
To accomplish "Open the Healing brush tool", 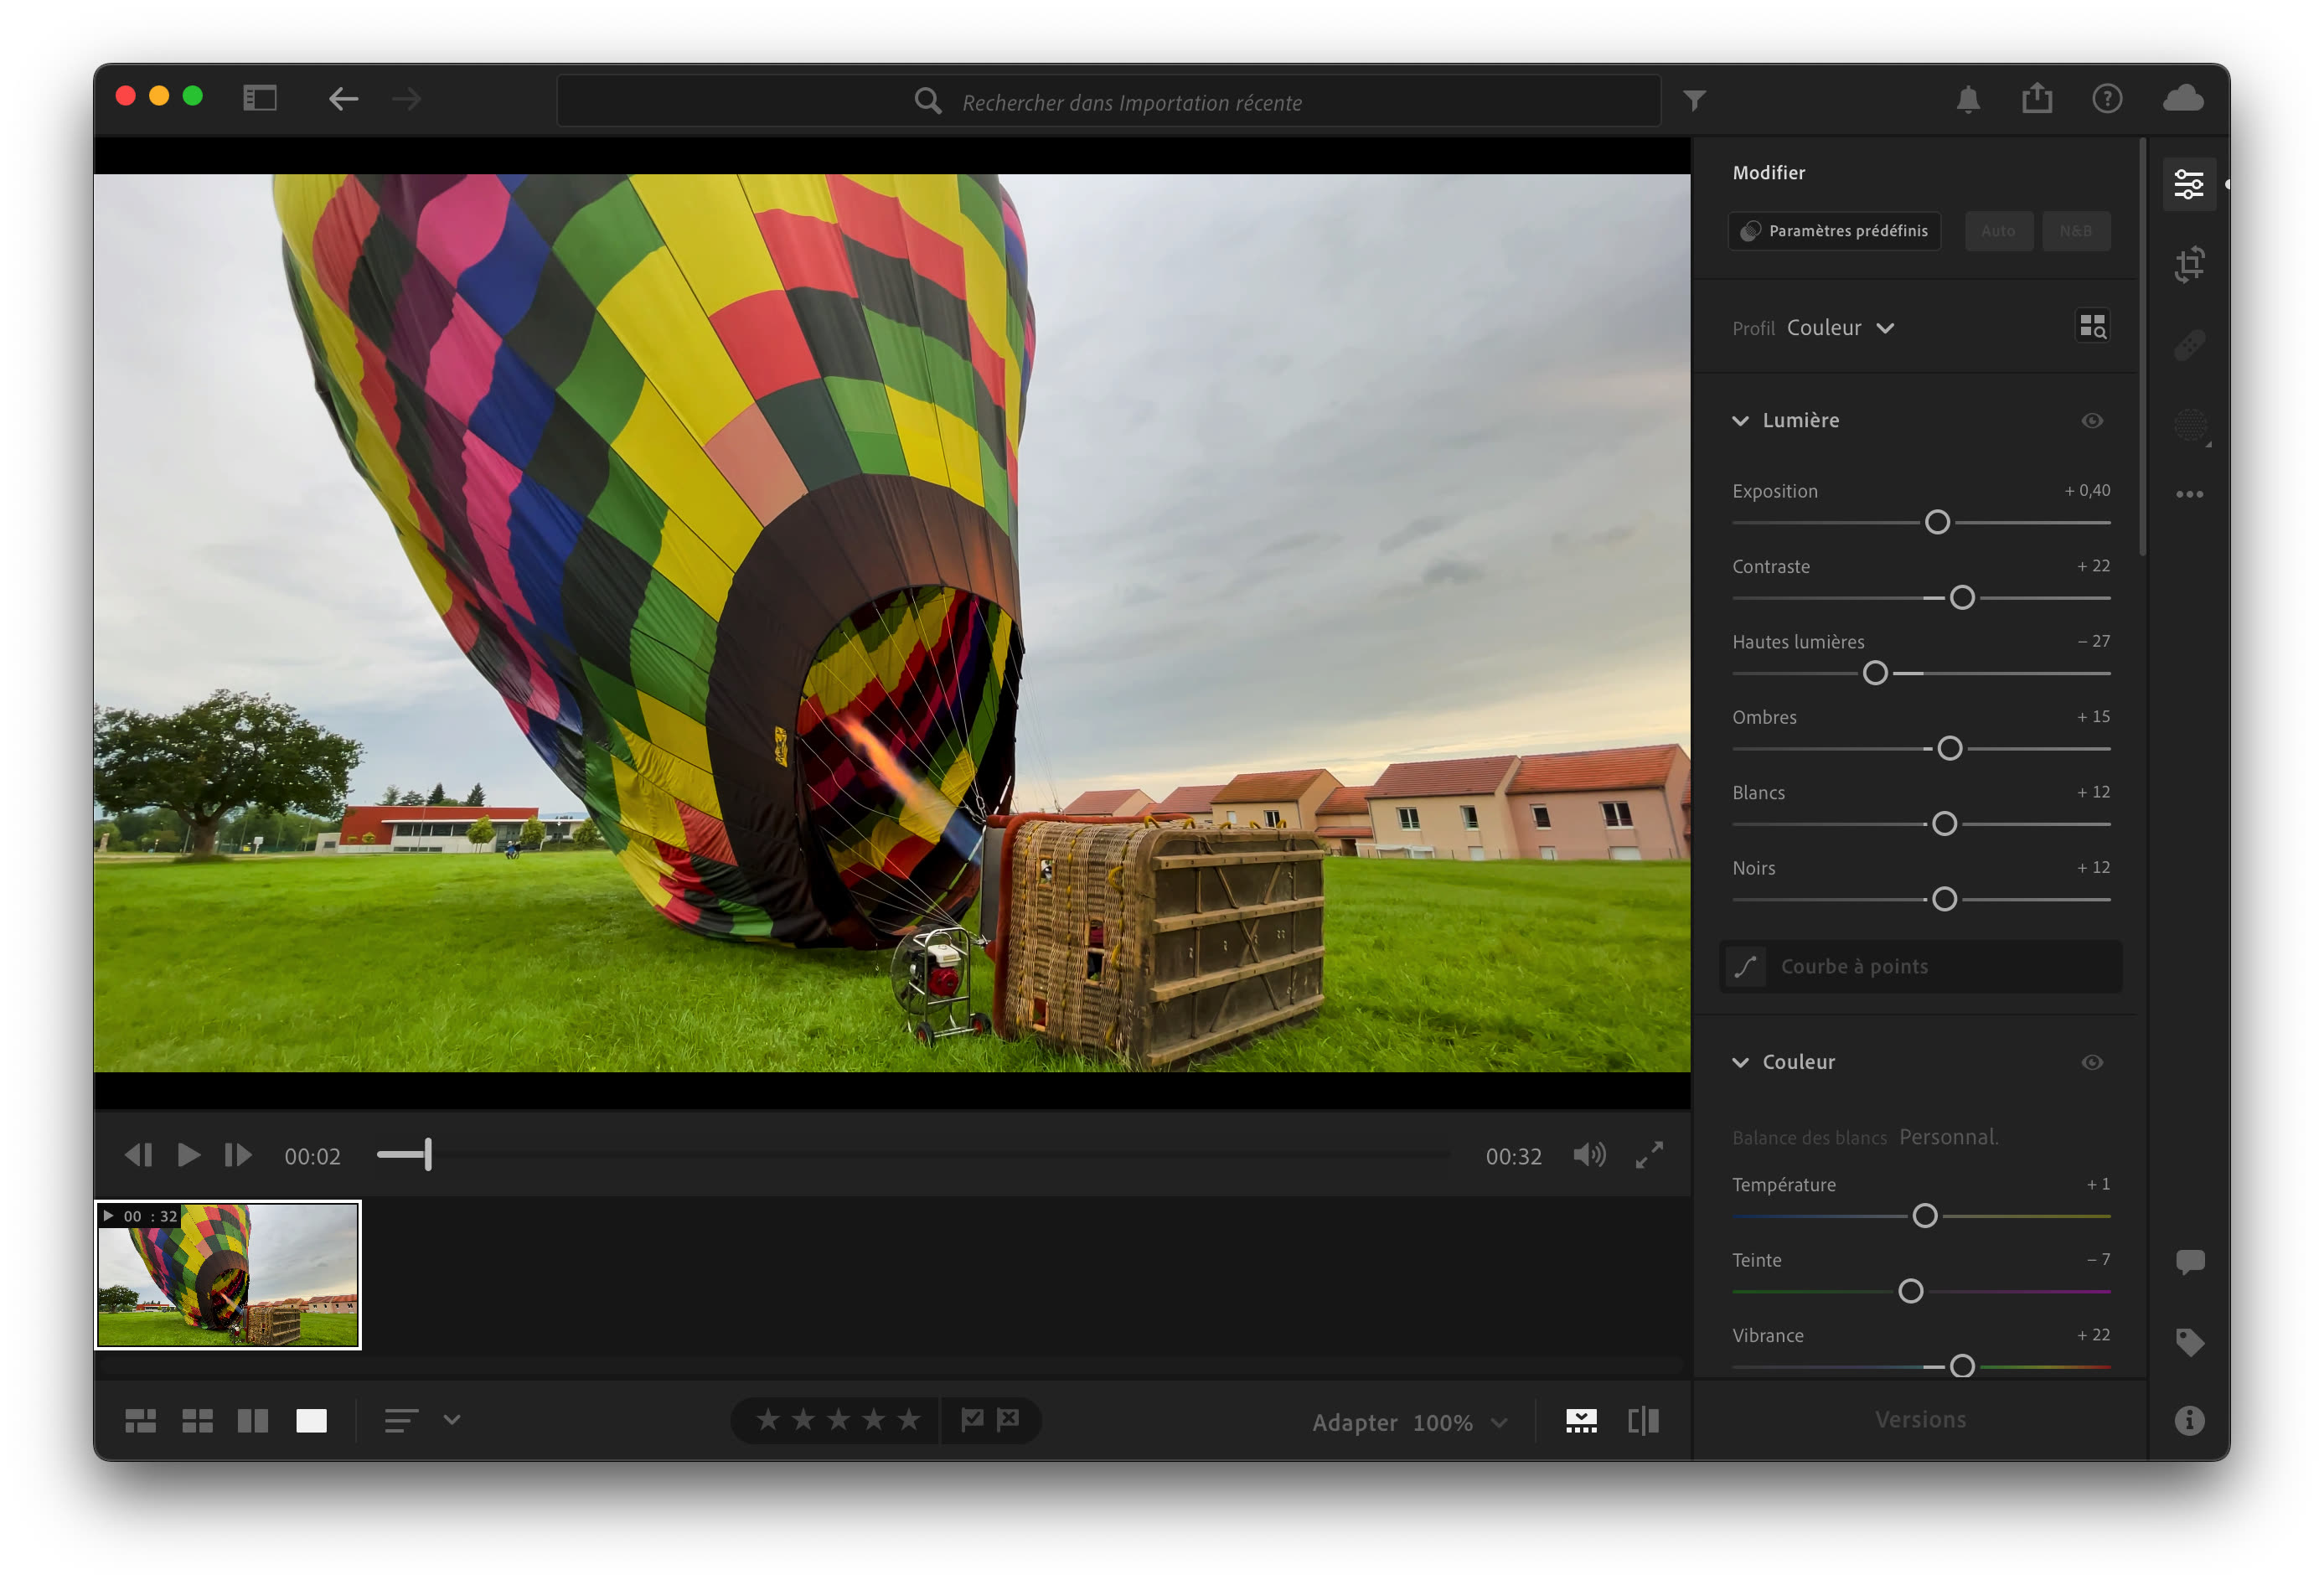I will click(x=2189, y=344).
